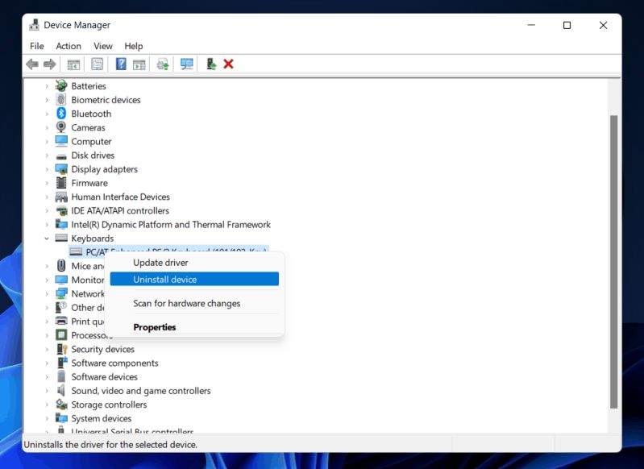644x469 pixels.
Task: Click the Software components category icon
Action: [x=61, y=363]
